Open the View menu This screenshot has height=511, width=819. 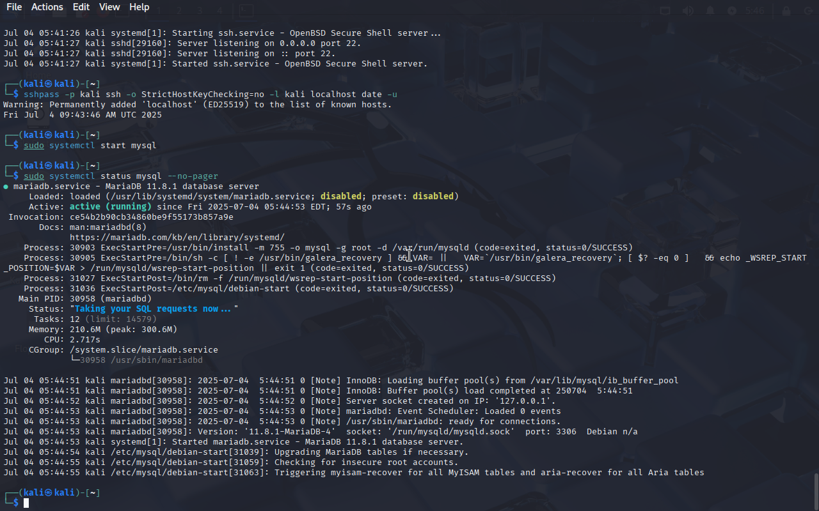pos(109,7)
